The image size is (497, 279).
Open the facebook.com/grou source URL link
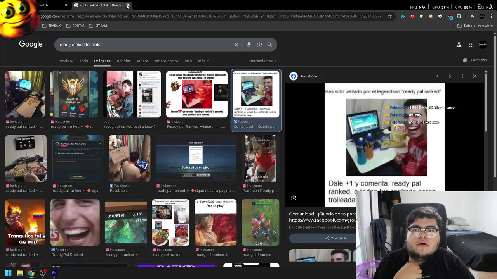(x=323, y=220)
